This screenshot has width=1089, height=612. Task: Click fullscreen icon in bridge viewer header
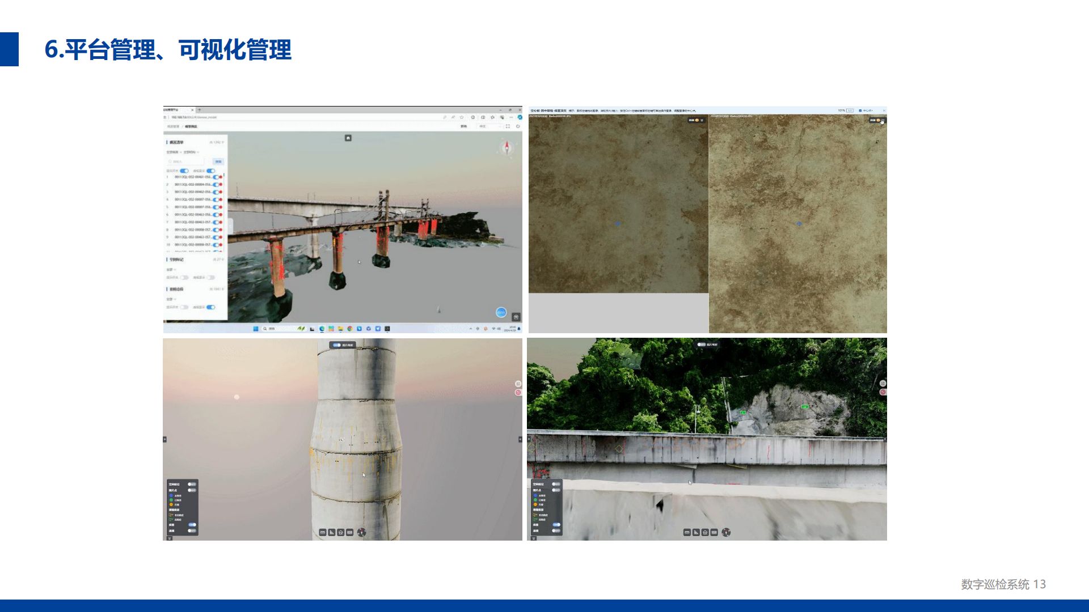pyautogui.click(x=508, y=126)
